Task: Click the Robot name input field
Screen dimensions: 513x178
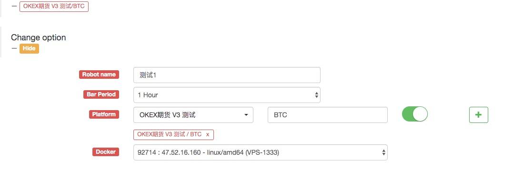Action: coord(227,75)
